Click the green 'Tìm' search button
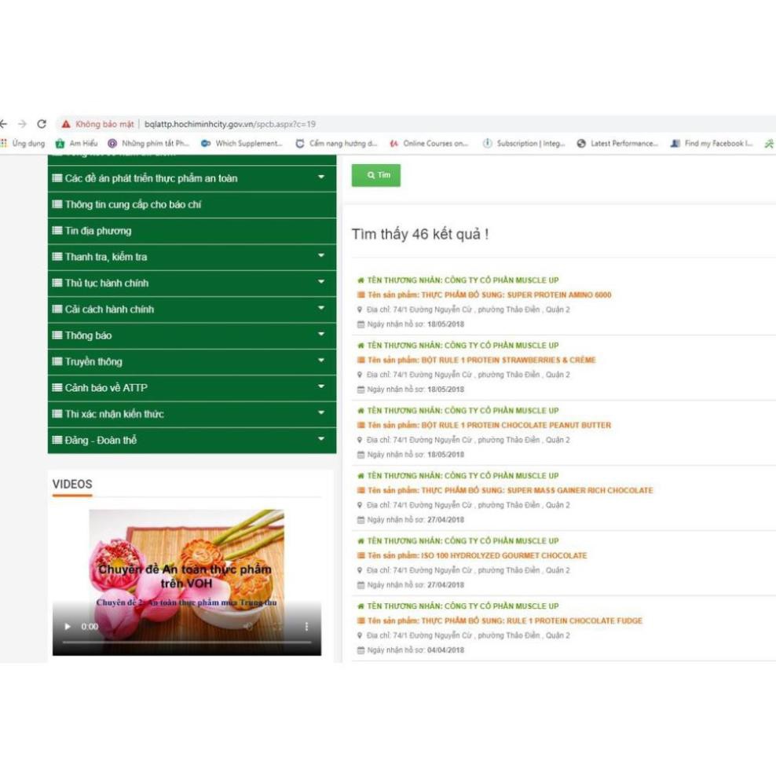Viewport: 776px width, 776px height. coord(375,175)
